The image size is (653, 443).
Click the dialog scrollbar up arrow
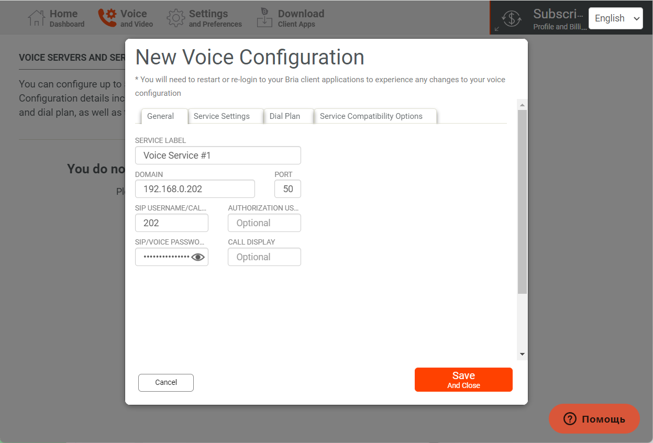522,104
